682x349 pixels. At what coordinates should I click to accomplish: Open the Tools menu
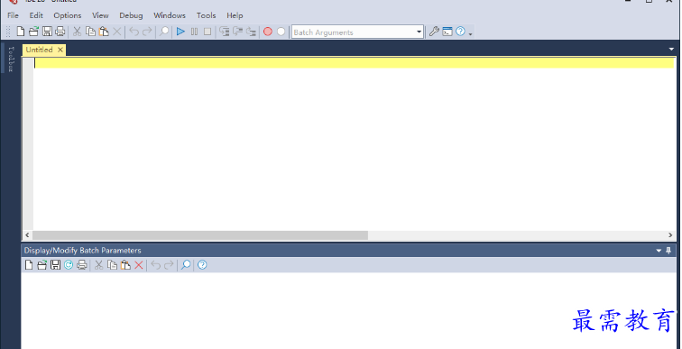207,15
